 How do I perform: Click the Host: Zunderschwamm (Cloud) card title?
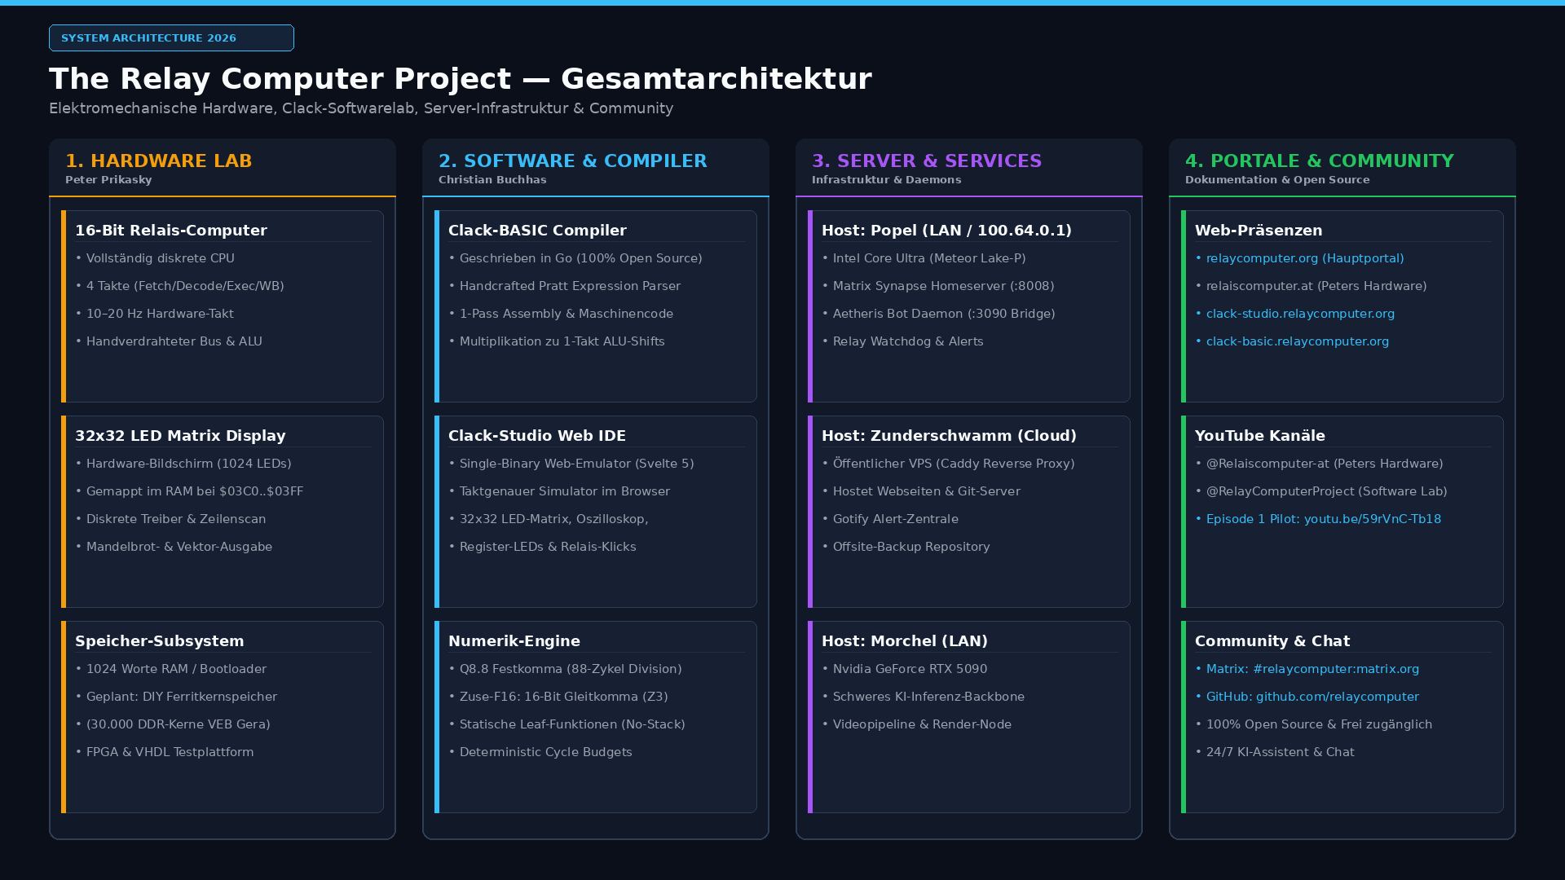[x=949, y=436]
